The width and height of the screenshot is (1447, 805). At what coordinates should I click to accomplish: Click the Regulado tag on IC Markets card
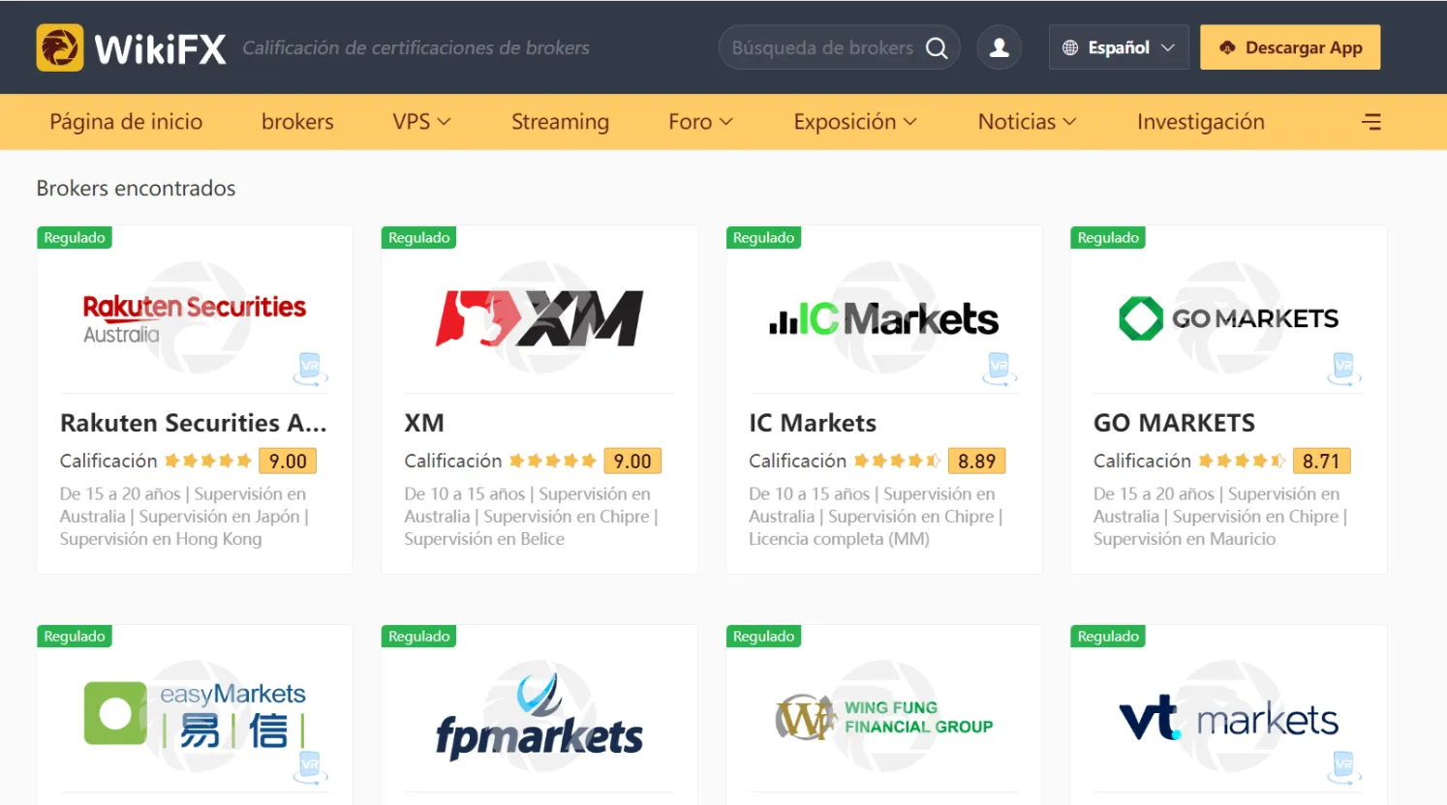coord(764,238)
